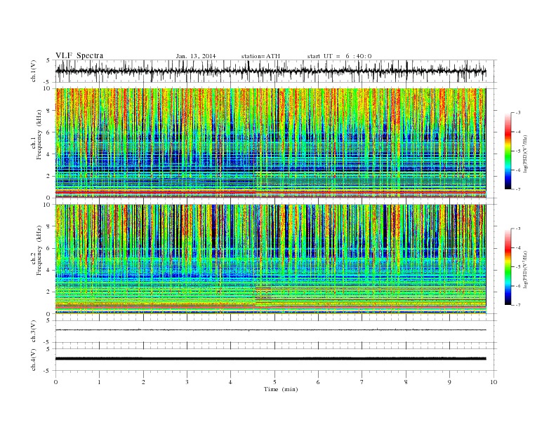Screen dimensions: 556x429
Task: Click "6" kHz tick on ch.1 frequency axis
Action: click(x=49, y=132)
